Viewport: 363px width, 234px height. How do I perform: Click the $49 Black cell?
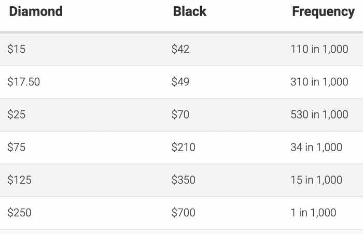point(180,82)
